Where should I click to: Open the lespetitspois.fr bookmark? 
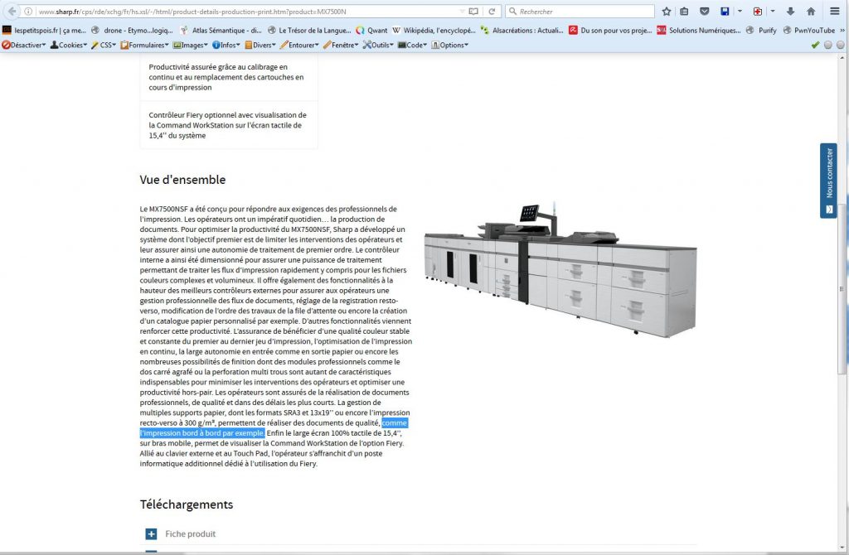(45, 31)
